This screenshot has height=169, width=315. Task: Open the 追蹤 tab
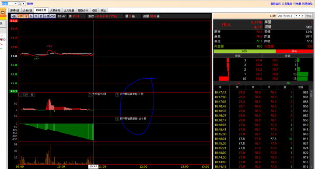(x=94, y=10)
